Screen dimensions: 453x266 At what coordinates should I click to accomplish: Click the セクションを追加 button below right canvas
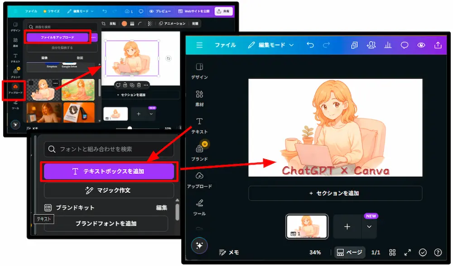(335, 193)
